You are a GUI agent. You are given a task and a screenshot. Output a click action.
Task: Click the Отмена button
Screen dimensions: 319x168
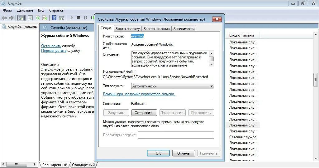pyautogui.click(x=183, y=153)
